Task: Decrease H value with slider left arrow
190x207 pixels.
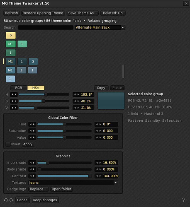Action: [x=12, y=94]
